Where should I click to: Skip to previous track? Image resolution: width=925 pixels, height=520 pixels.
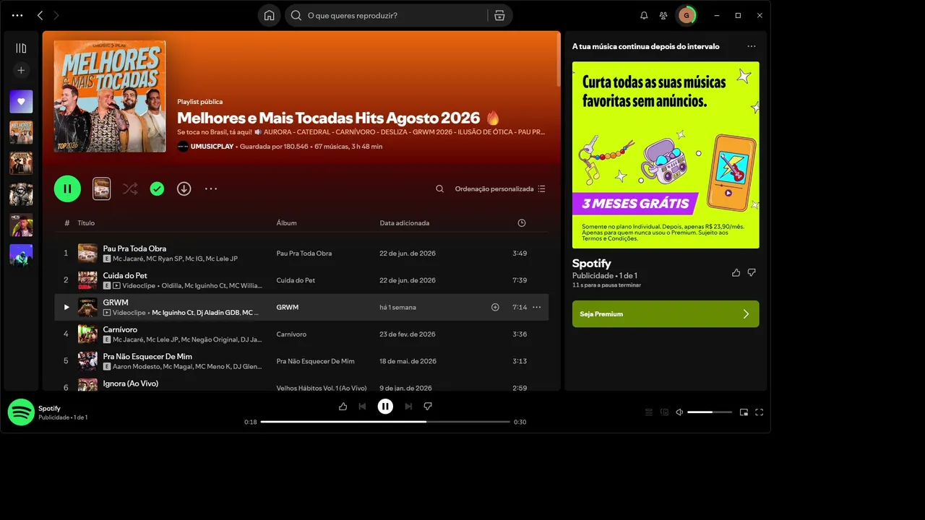click(362, 407)
